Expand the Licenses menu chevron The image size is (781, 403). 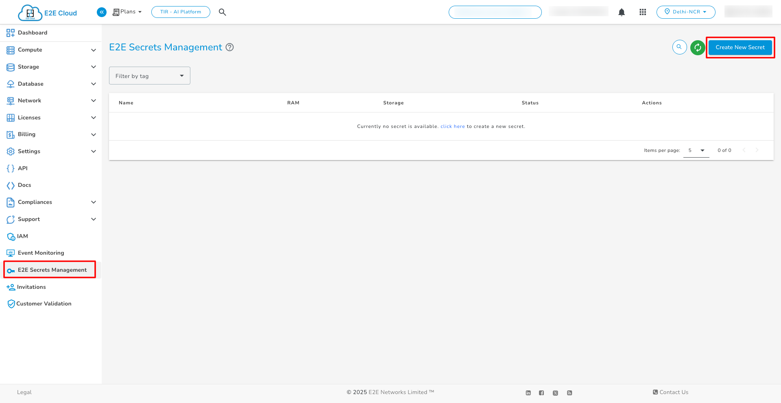(94, 118)
